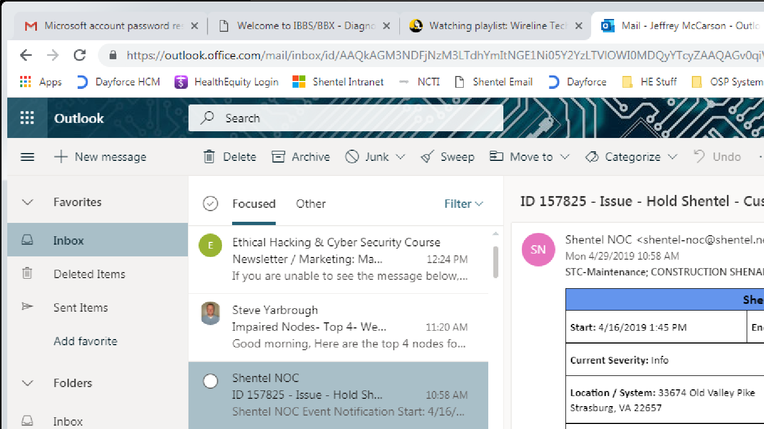Select the Shentel NOC message circle
Viewport: 764px width, 429px height.
tap(210, 382)
